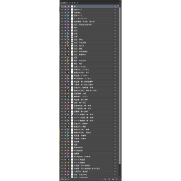Click target circle of 一条河川：通常部 layer
The width and height of the screenshot is (181, 181).
[115, 172]
